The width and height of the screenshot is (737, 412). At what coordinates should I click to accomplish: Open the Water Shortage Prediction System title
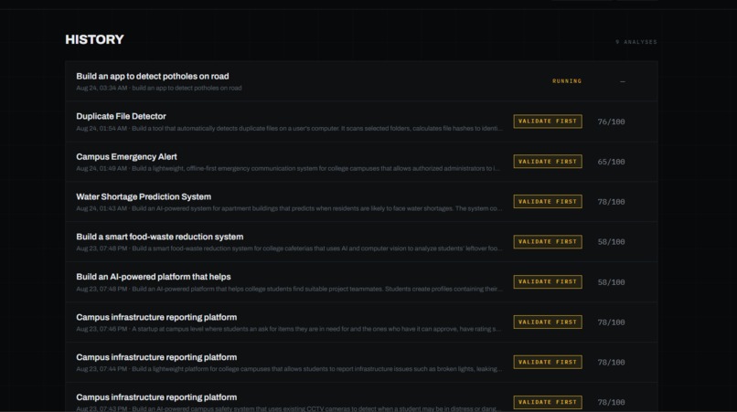tap(144, 196)
